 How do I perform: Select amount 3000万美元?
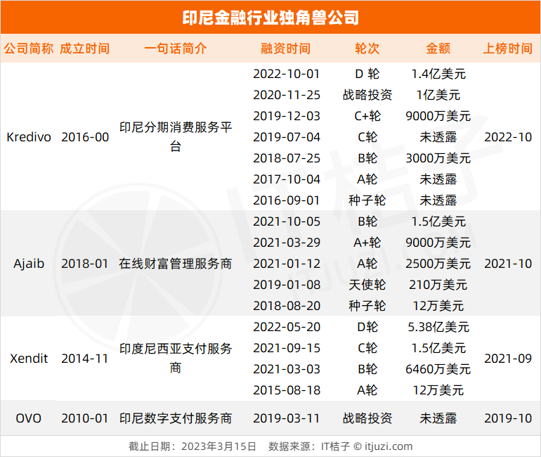(438, 158)
